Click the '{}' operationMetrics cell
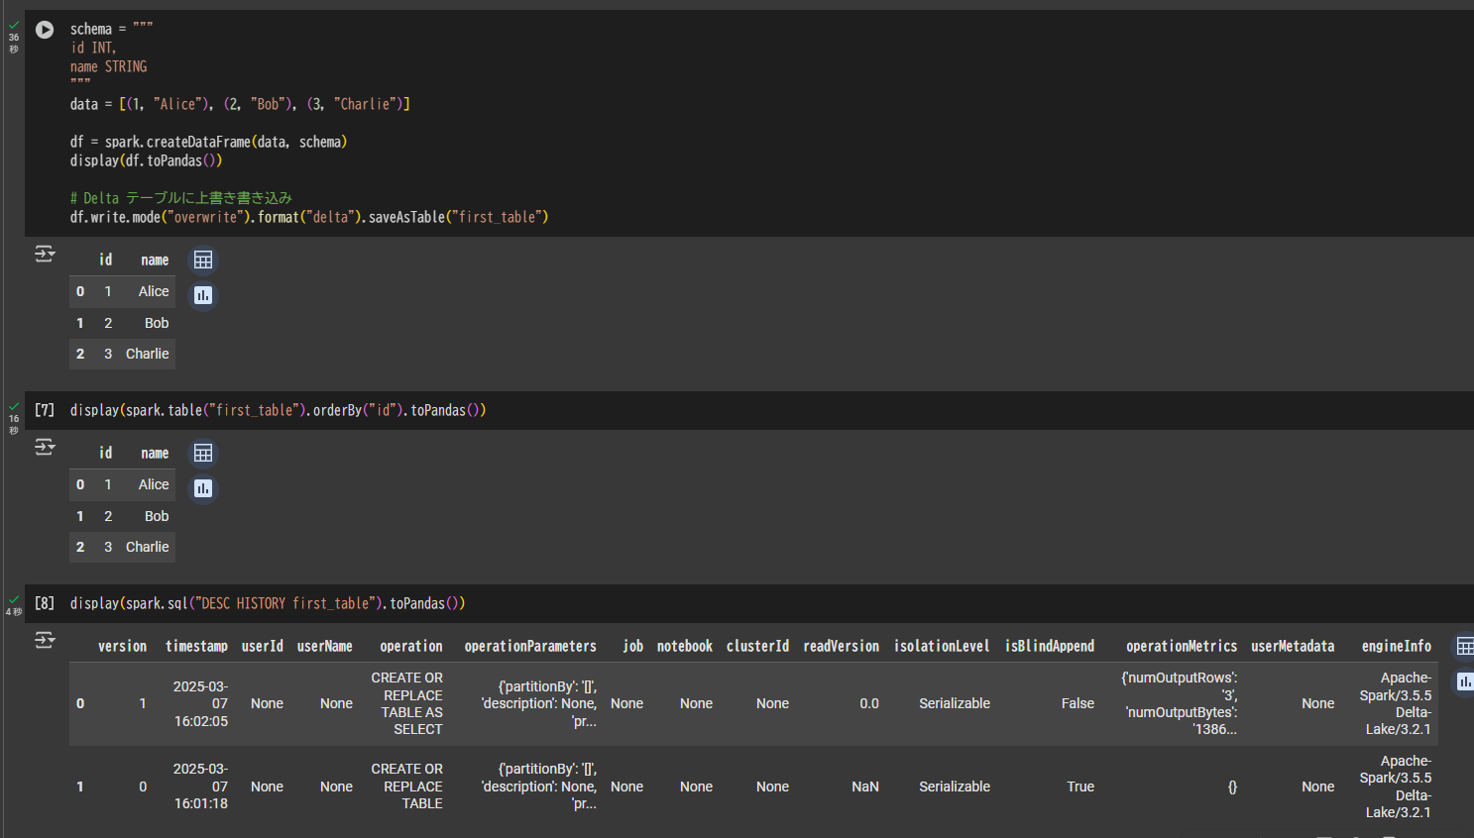The width and height of the screenshot is (1474, 838). coord(1232,786)
